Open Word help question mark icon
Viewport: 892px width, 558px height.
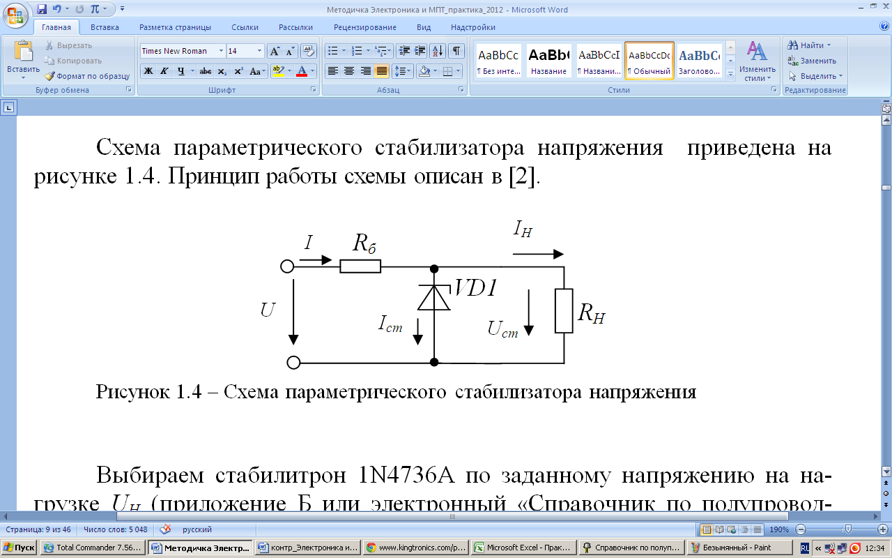884,27
